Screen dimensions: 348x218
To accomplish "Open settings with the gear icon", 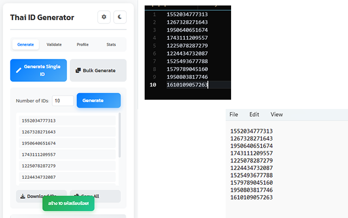I will [104, 17].
